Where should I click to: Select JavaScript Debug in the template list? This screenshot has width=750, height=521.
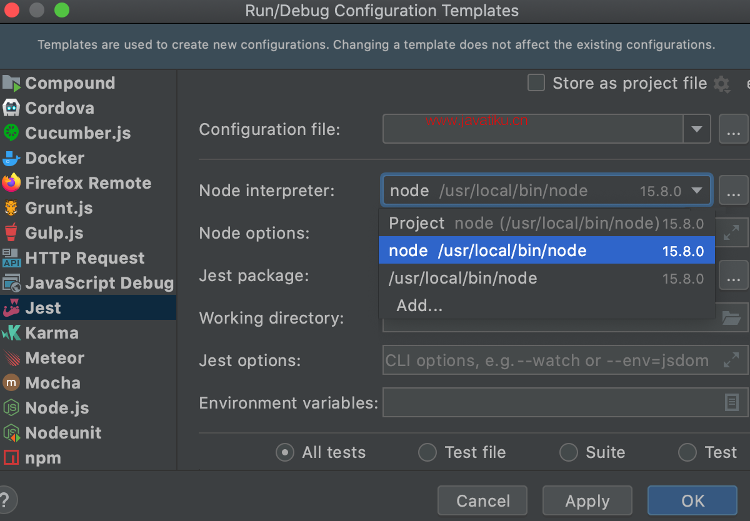tap(88, 283)
